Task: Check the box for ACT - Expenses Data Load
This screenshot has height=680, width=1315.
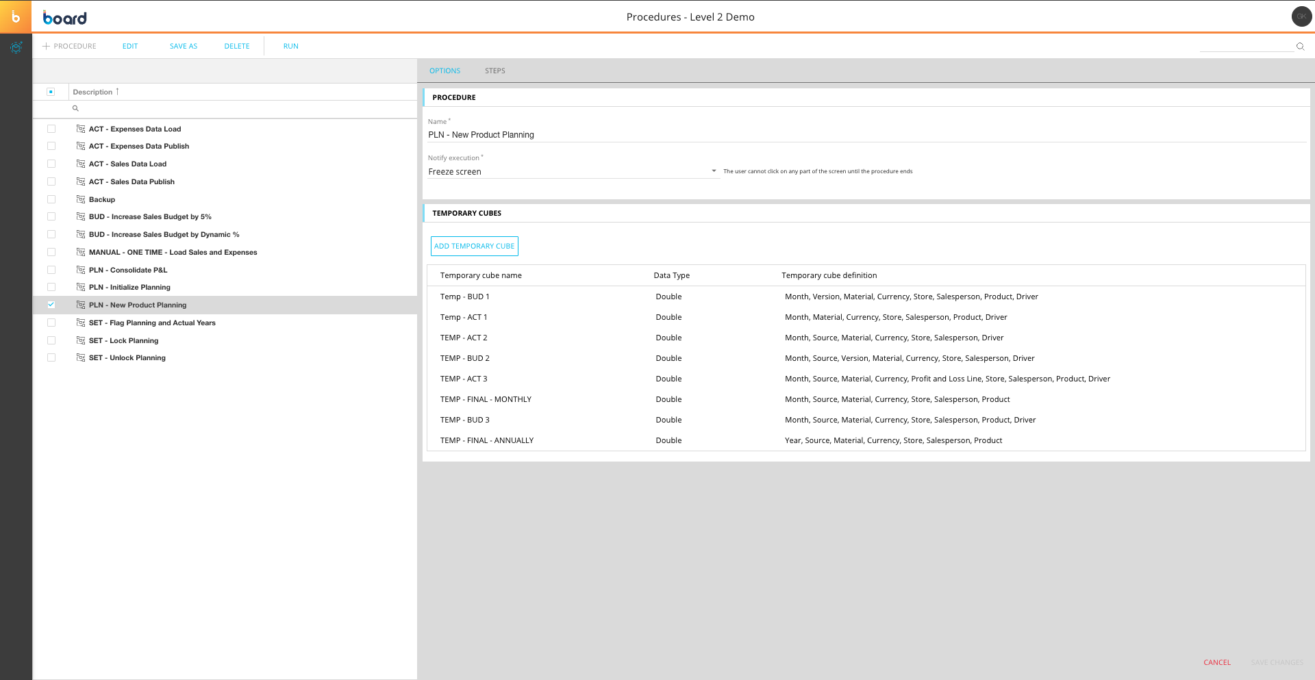Action: [x=51, y=129]
